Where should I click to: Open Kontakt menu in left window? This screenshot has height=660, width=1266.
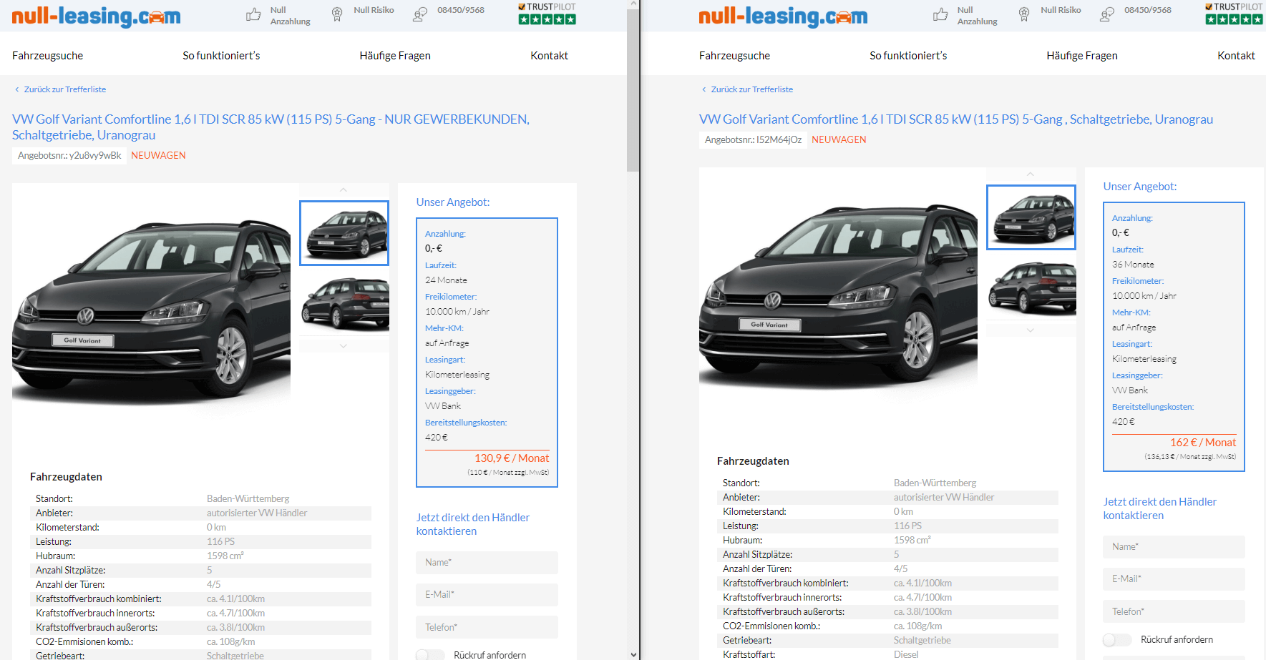pyautogui.click(x=549, y=56)
